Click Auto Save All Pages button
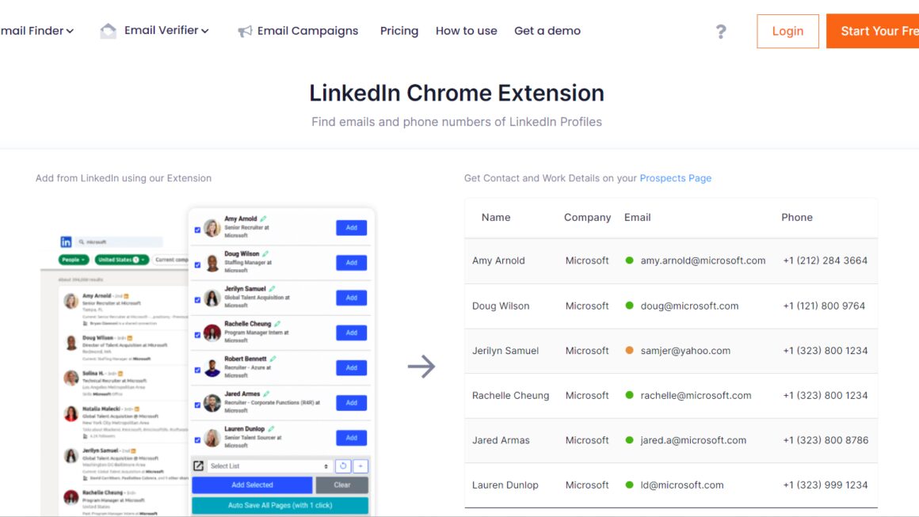This screenshot has width=919, height=517. [x=280, y=505]
